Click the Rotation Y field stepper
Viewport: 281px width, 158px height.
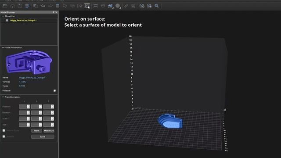point(40,113)
